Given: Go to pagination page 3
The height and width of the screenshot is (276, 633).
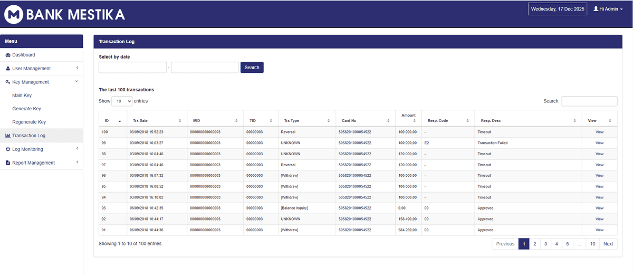Looking at the screenshot, I should (545, 244).
